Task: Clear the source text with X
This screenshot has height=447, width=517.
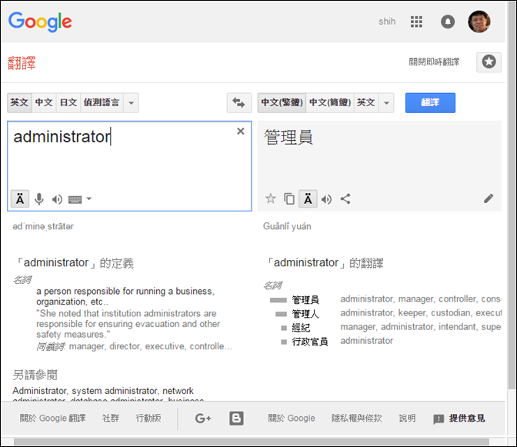Action: click(241, 132)
